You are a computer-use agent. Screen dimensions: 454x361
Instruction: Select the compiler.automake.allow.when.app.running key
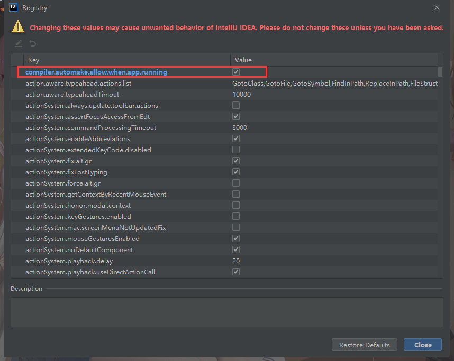coord(96,72)
